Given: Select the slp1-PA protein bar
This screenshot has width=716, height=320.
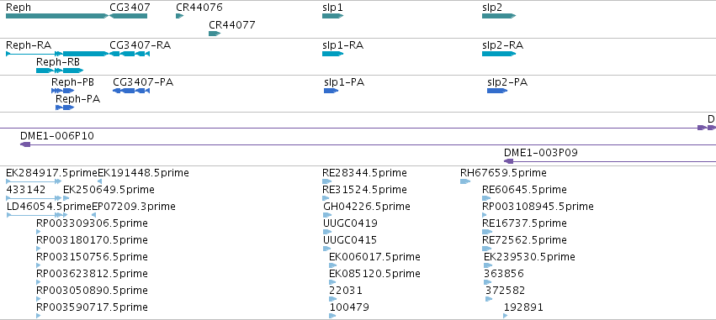Looking at the screenshot, I should click(x=331, y=91).
